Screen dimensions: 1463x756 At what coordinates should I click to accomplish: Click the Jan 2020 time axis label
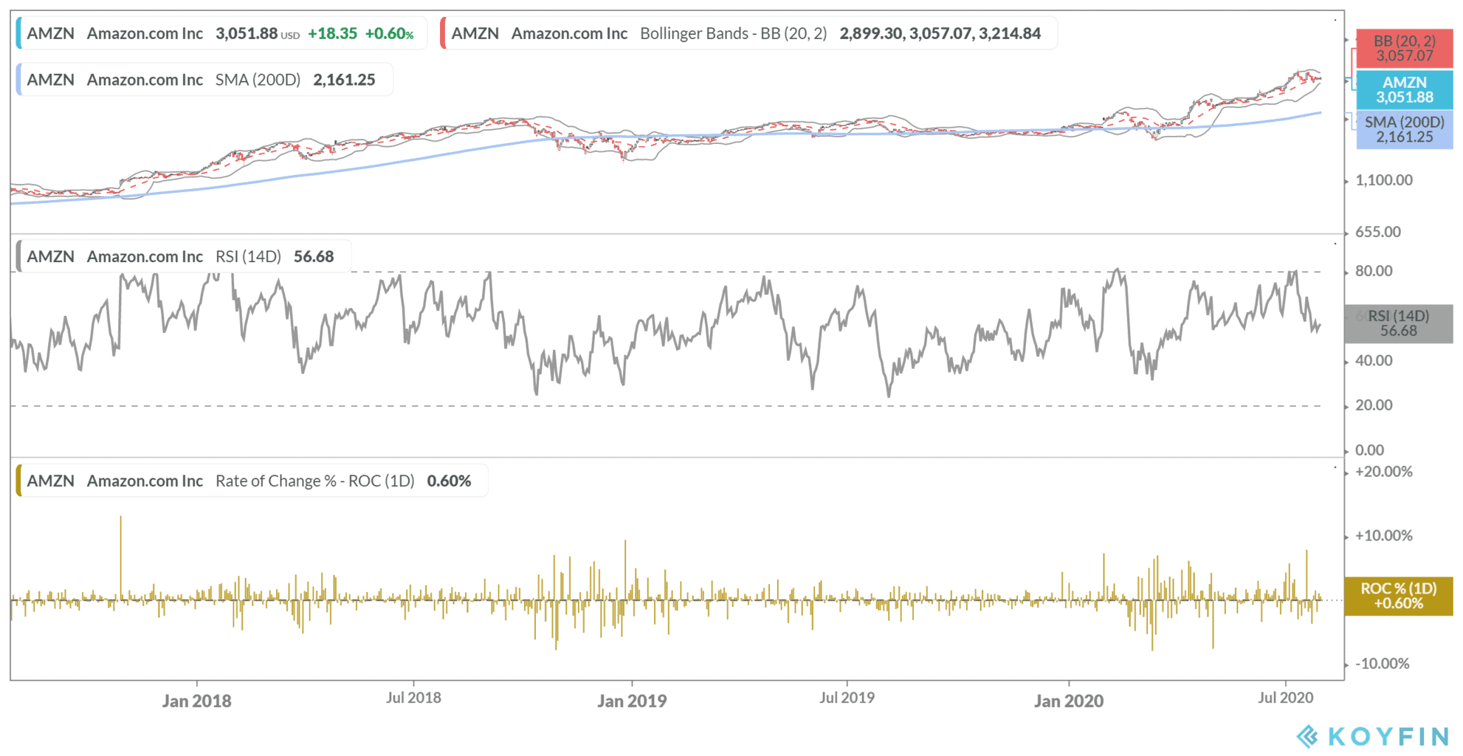click(1069, 701)
